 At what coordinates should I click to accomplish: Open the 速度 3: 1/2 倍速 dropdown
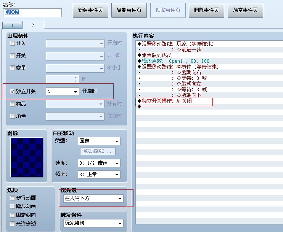point(99,163)
